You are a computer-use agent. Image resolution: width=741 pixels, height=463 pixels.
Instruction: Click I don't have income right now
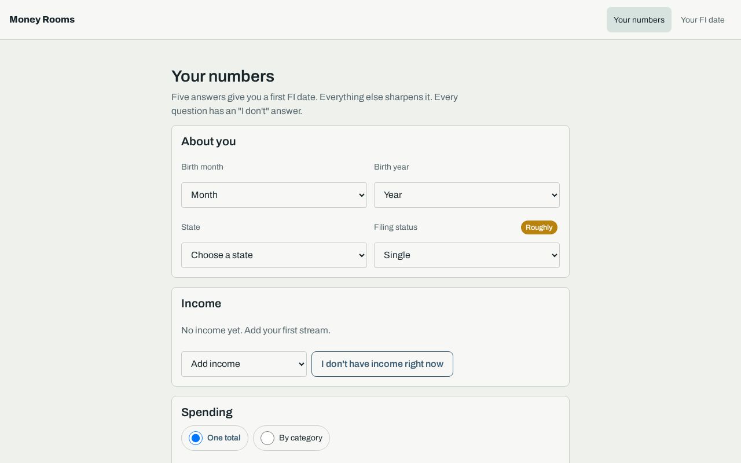[382, 364]
